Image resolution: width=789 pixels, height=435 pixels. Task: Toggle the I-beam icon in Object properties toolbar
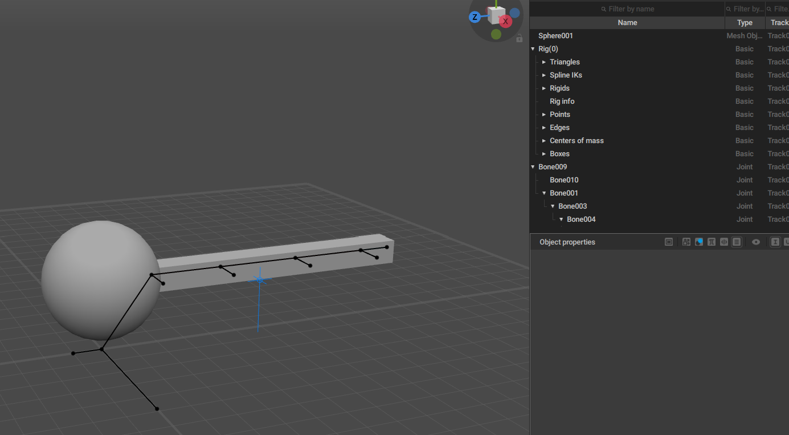[775, 242]
